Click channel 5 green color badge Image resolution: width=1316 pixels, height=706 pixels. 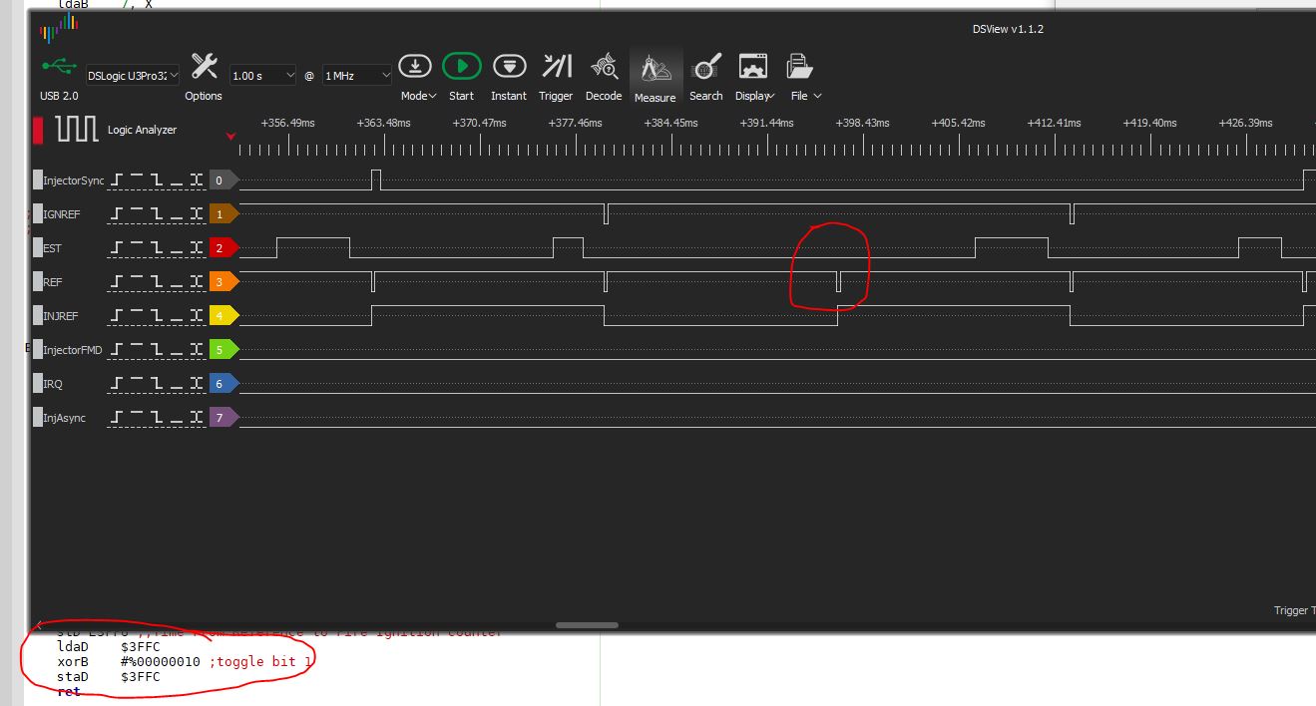223,350
